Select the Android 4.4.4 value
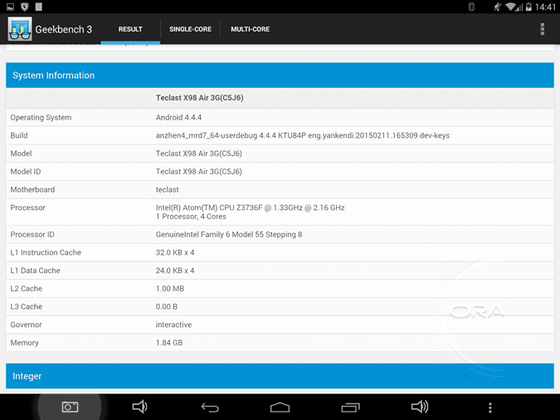The image size is (560, 420). 178,118
